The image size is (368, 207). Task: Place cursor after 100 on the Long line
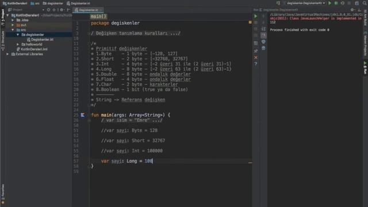click(x=152, y=161)
